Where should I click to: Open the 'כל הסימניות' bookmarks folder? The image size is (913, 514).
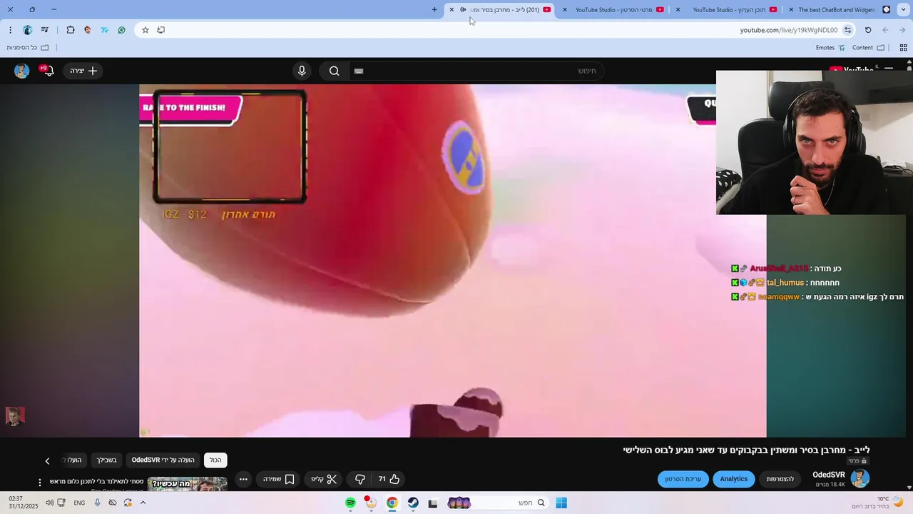(28, 48)
